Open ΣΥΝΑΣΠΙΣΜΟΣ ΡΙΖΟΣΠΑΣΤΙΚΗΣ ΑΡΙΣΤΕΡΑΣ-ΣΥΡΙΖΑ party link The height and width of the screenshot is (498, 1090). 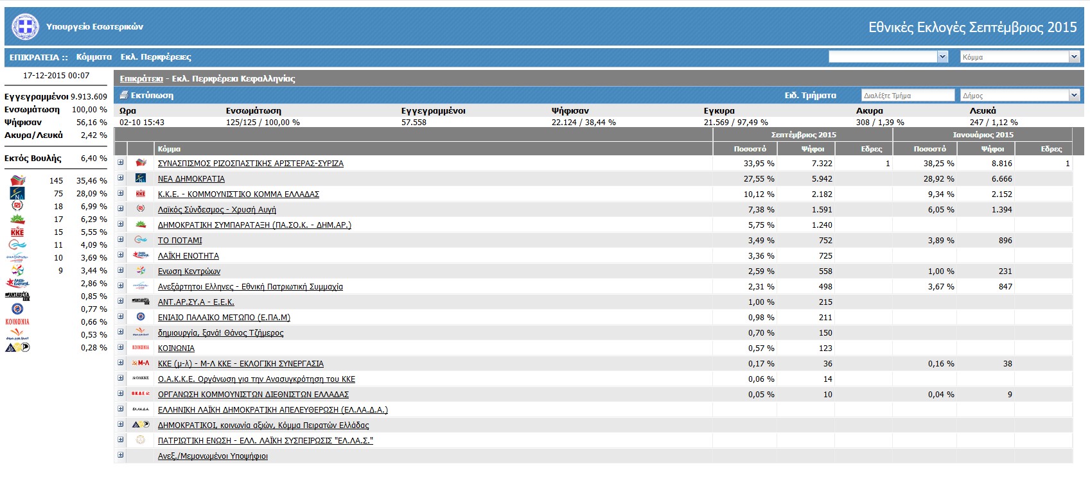[x=251, y=164]
